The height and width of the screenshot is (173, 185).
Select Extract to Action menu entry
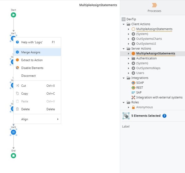(x=32, y=60)
